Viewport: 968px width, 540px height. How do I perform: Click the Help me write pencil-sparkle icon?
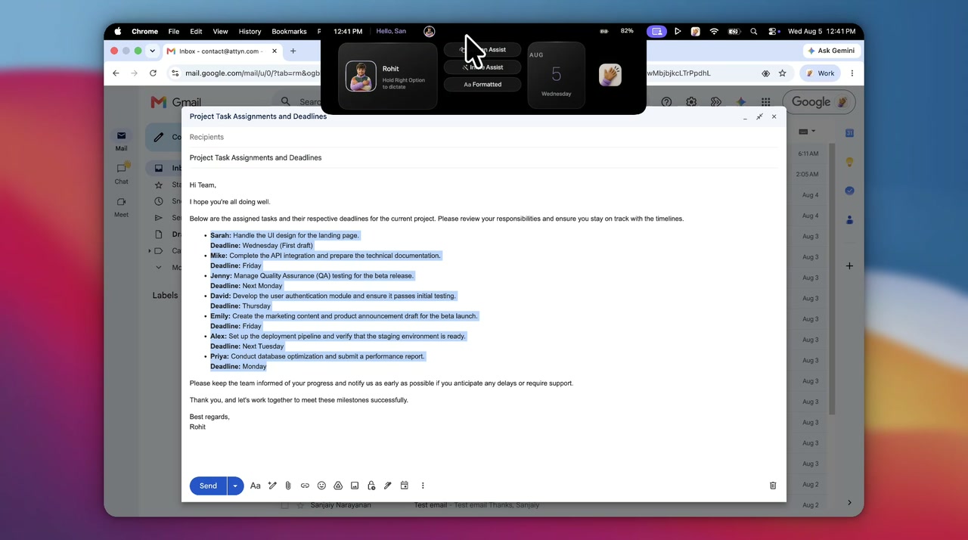[272, 486]
